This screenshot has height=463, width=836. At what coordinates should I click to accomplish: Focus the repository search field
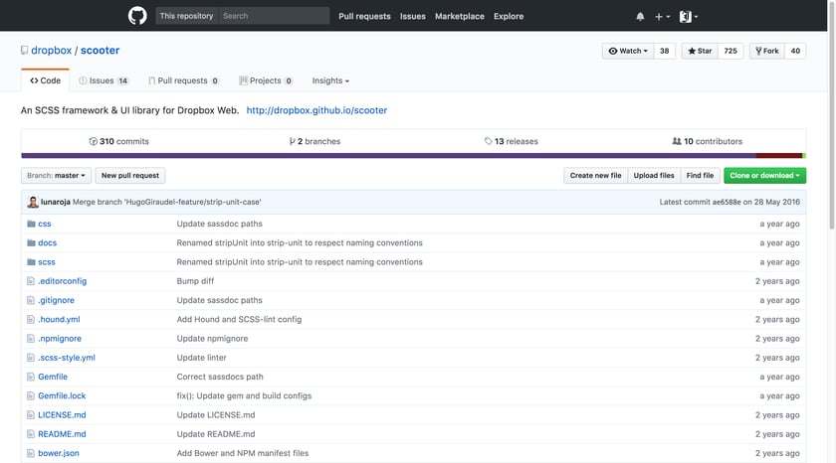point(274,16)
